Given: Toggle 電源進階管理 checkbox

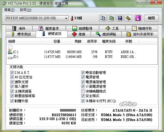Looking at the screenshot, I should point(83,82).
